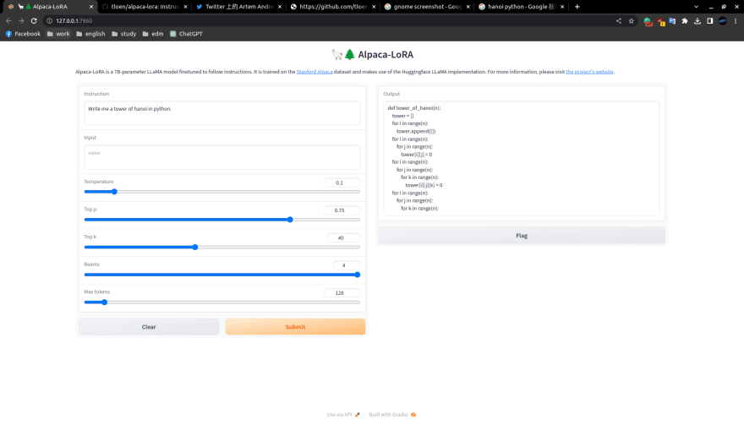Open the project's website link
The image size is (744, 425).
[x=590, y=72]
